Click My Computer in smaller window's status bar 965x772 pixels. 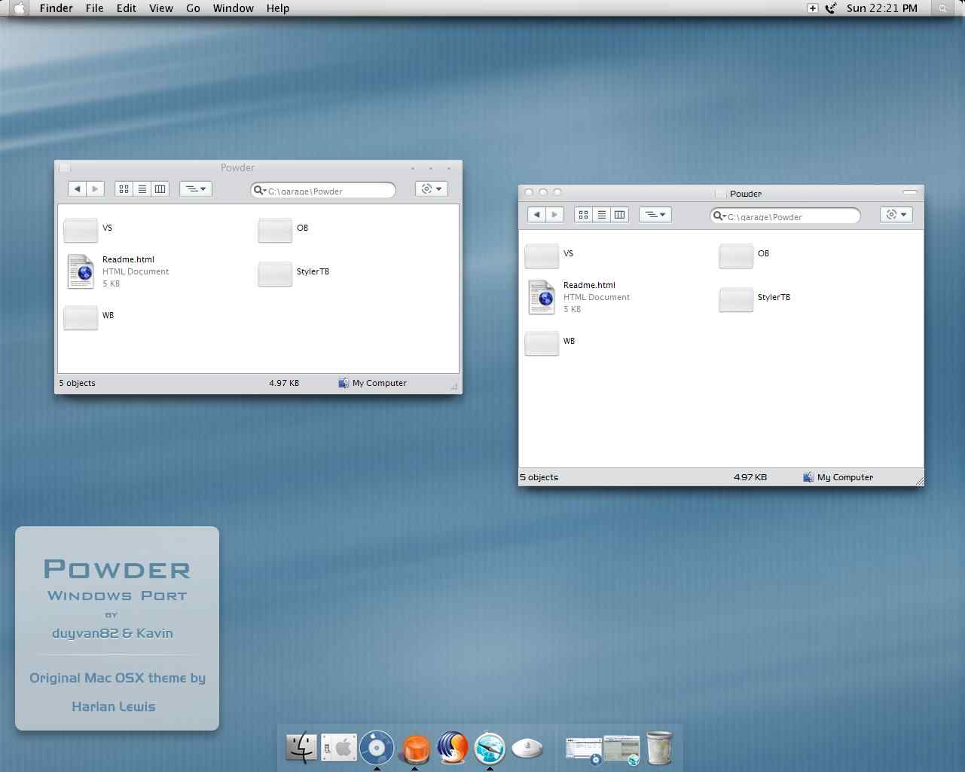point(373,383)
